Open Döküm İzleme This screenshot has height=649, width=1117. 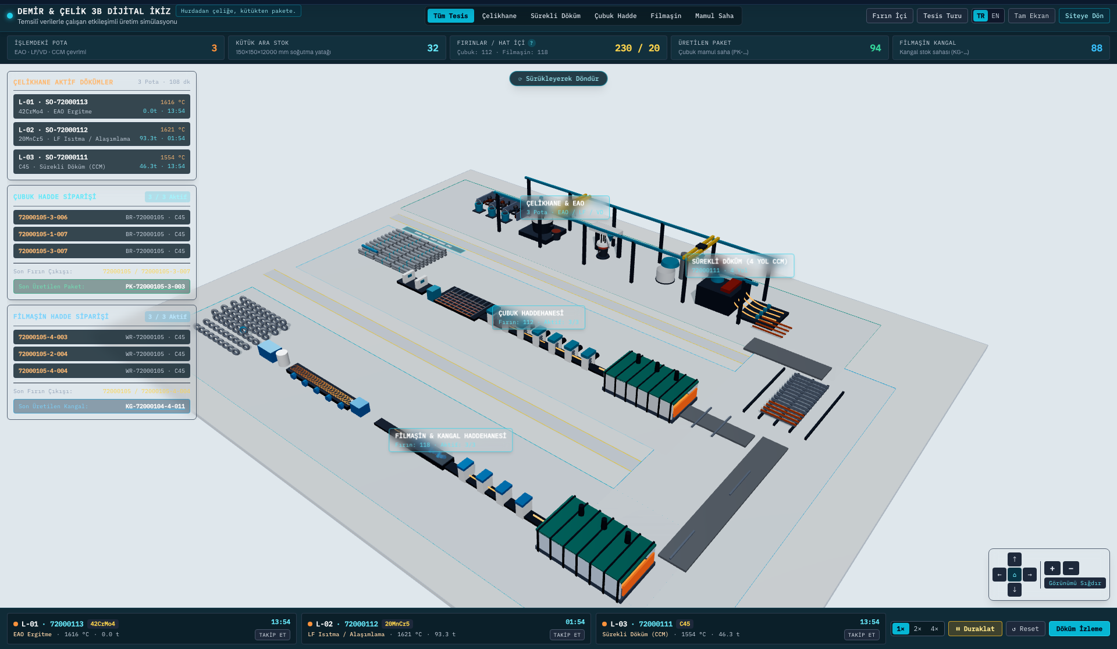click(1079, 629)
